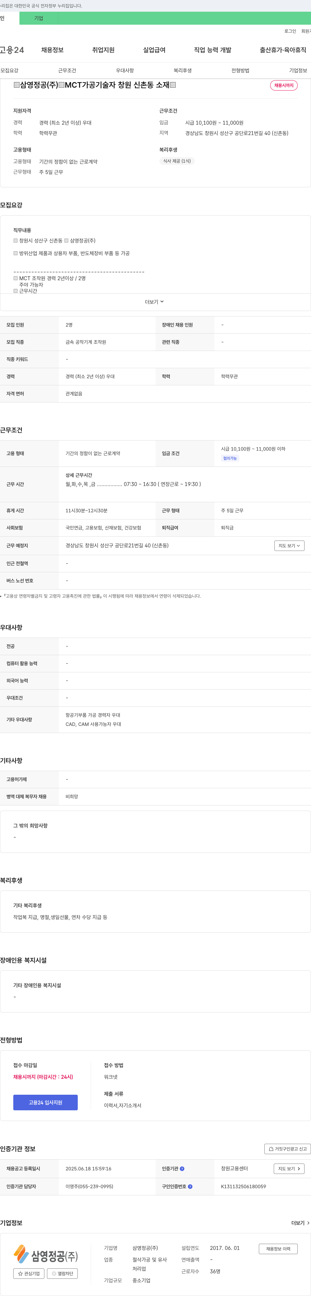
Task: Click 구인인증번호 K131132506180059
Action: point(244,1186)
